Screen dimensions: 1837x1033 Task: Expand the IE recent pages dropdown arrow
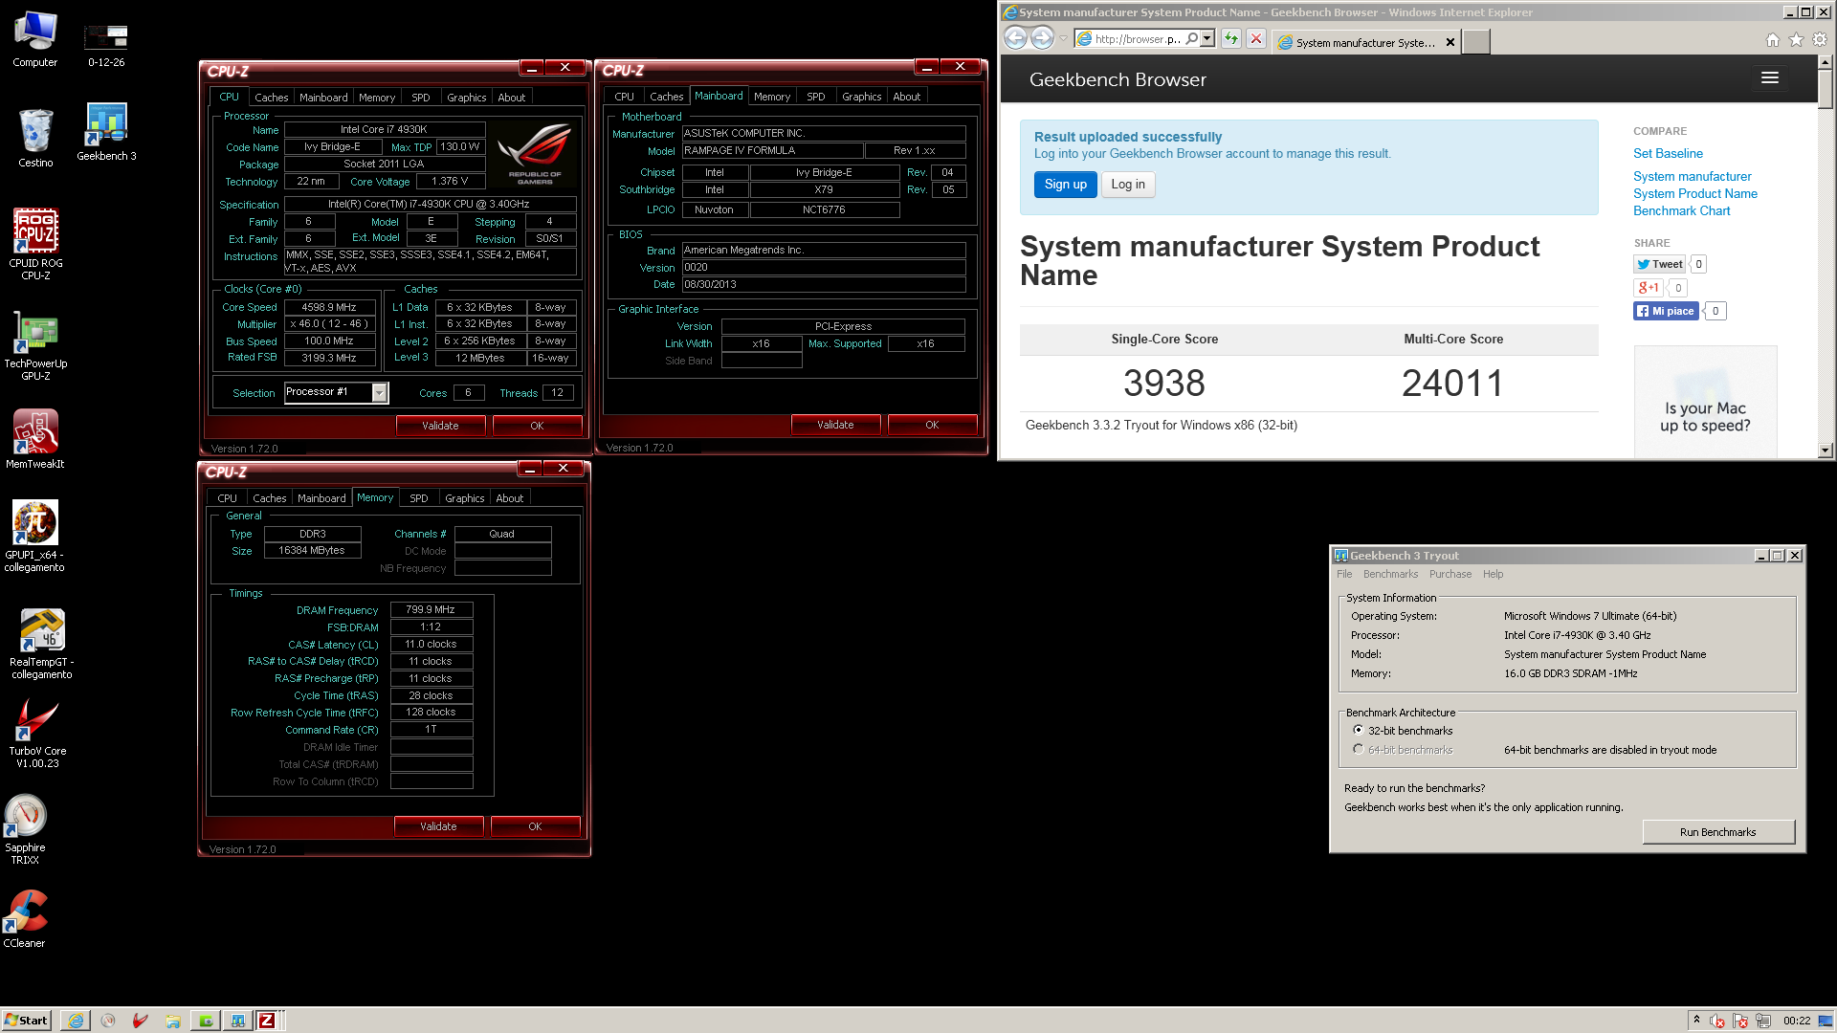(x=1063, y=39)
